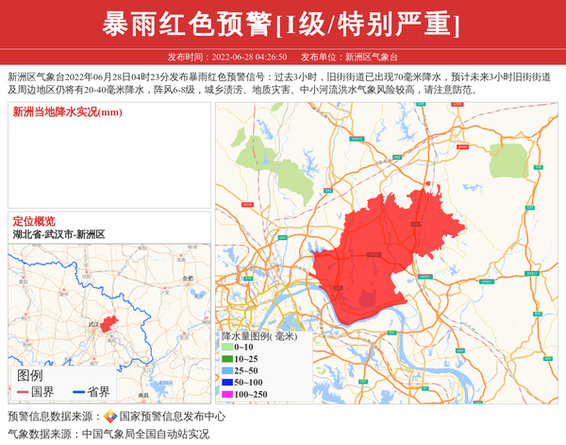Click the 定位概览 panel heading
The height and width of the screenshot is (445, 566).
(34, 221)
